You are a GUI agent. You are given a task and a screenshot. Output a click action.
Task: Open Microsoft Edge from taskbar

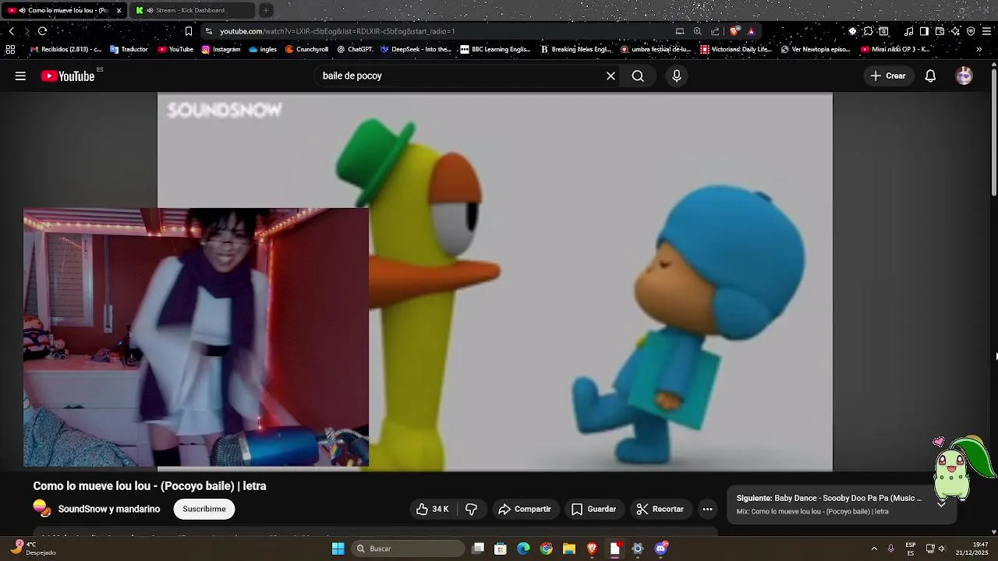pos(523,549)
